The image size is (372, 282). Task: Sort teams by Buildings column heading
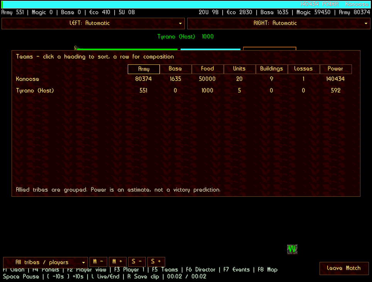[272, 69]
